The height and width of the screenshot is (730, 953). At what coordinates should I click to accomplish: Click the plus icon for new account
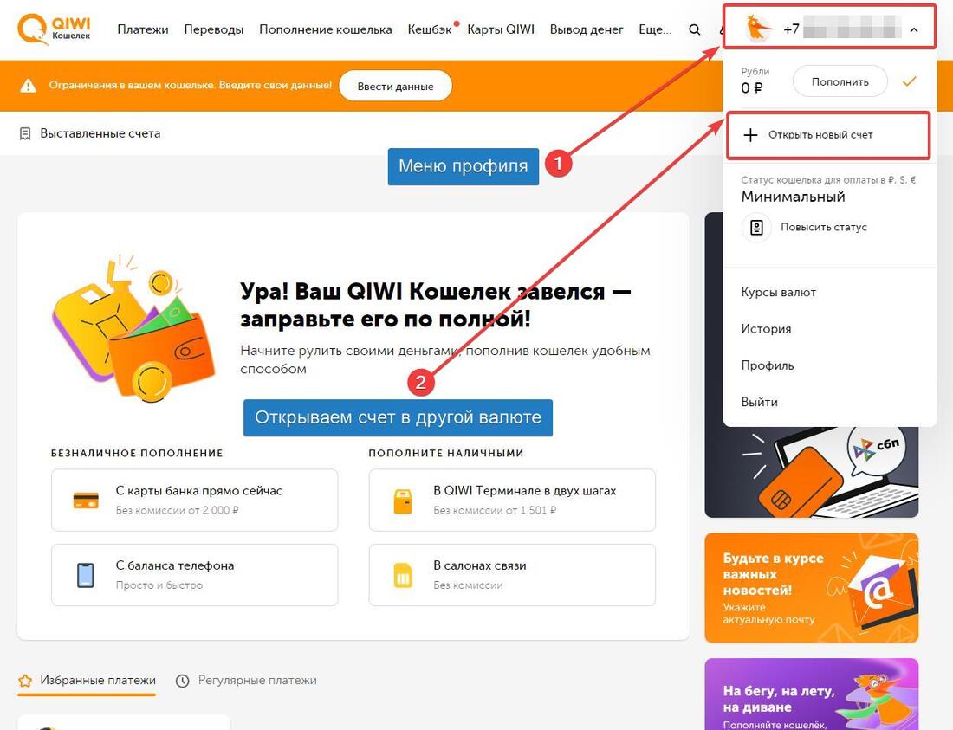click(x=750, y=135)
